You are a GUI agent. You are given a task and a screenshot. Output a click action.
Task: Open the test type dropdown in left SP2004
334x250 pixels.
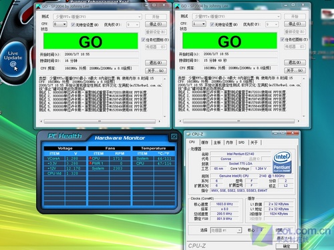98,17
